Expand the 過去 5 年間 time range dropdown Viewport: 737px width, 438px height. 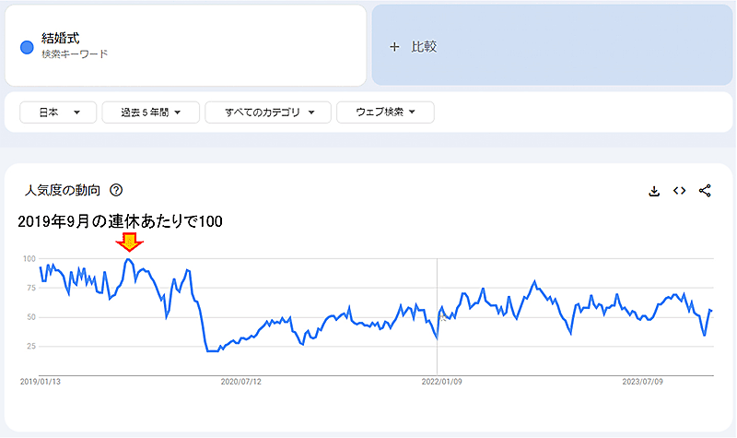click(x=146, y=112)
